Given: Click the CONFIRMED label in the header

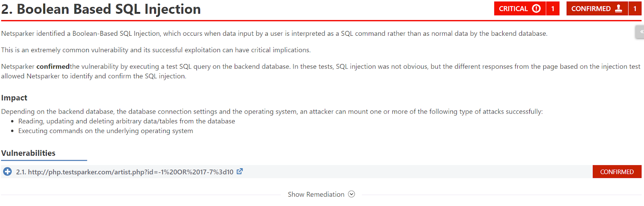Looking at the screenshot, I should coord(591,8).
